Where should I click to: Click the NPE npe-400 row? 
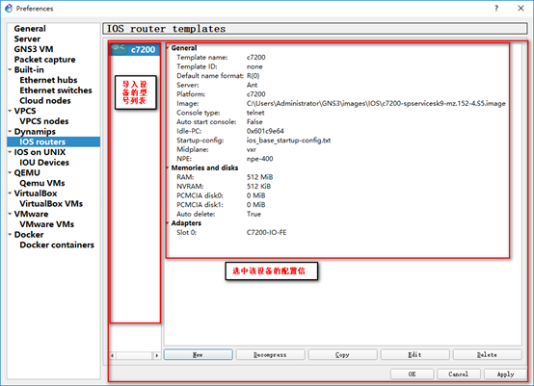pos(225,159)
